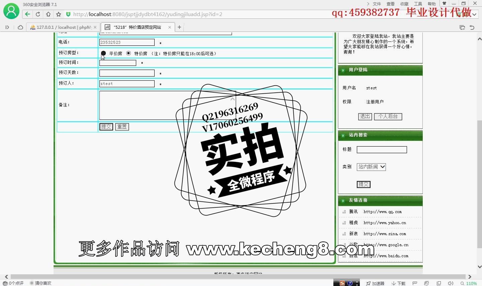Screen dimensions: 482x286
Task: Click the scroll right arrow
Action: tap(470, 277)
